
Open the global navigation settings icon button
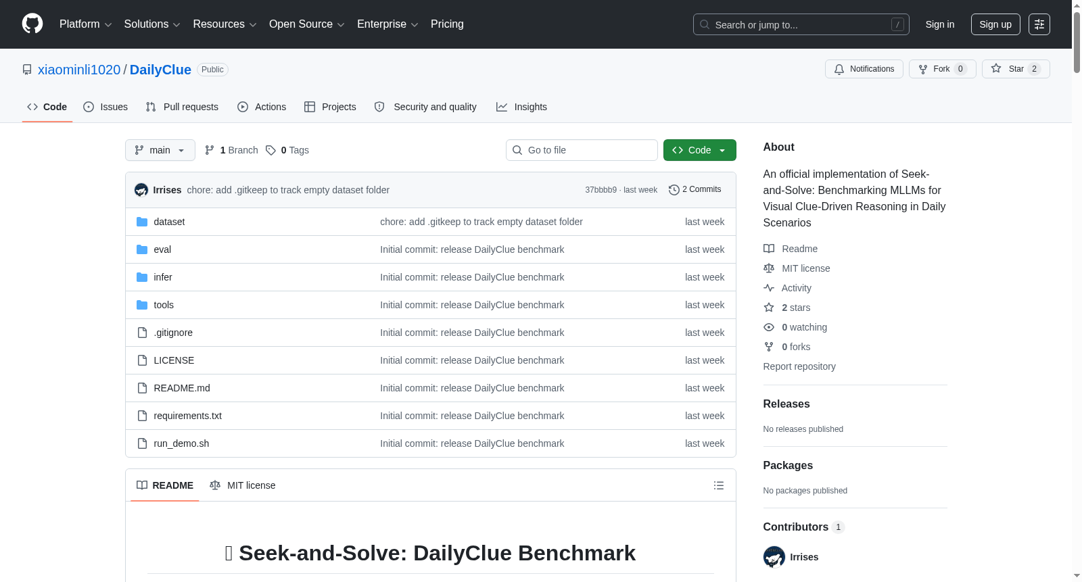[1039, 24]
